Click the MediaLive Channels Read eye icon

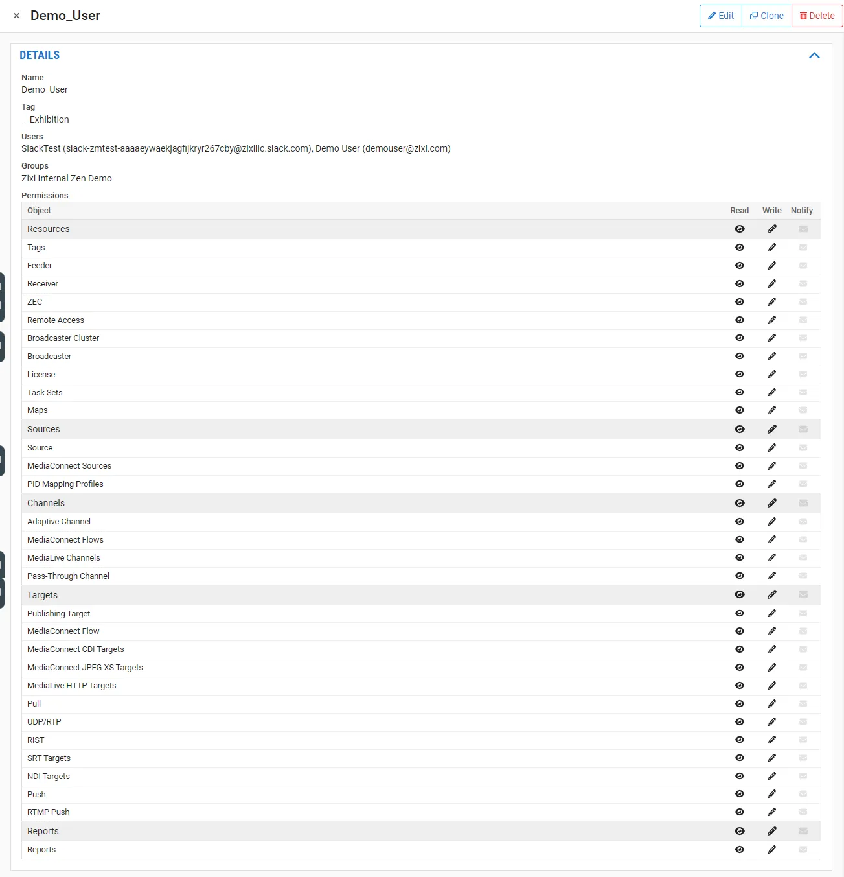click(x=740, y=557)
